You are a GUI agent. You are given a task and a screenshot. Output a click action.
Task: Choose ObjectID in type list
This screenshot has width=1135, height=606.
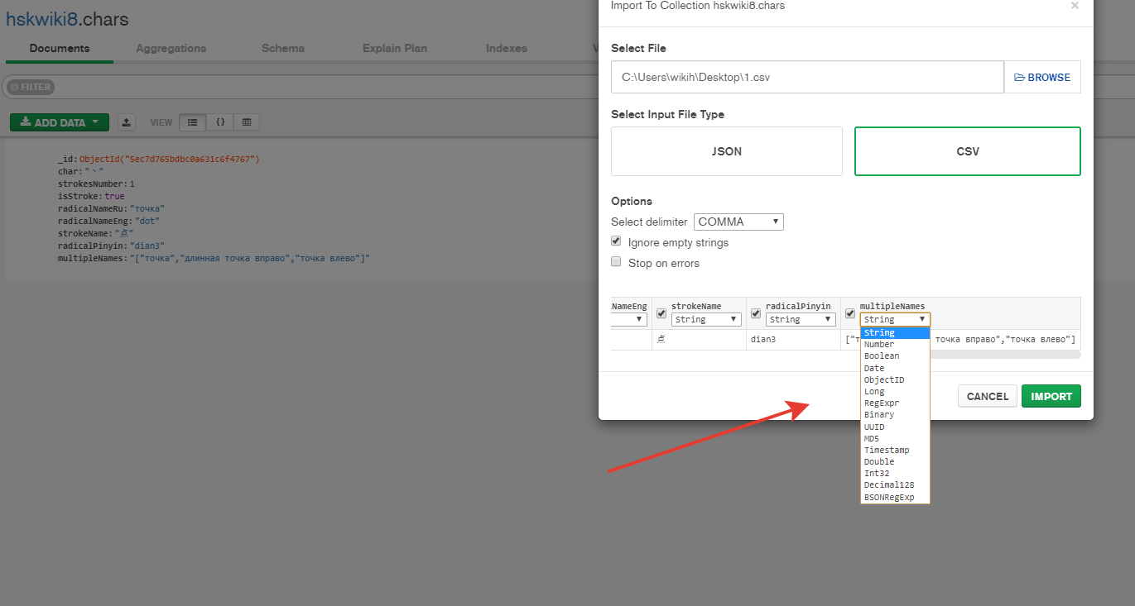click(x=895, y=379)
